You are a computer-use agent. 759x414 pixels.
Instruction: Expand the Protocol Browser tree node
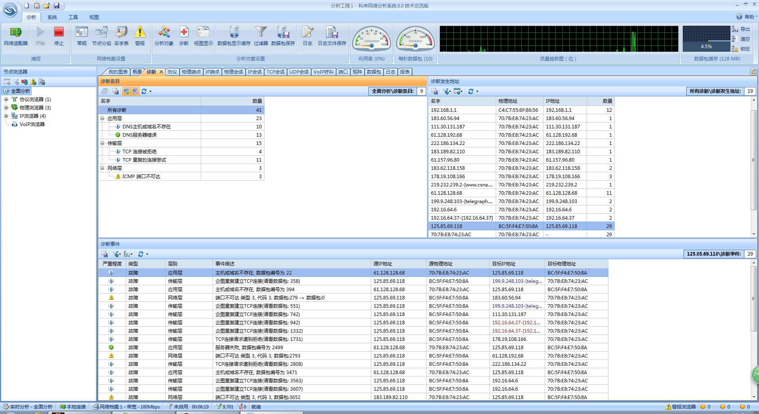click(6, 100)
